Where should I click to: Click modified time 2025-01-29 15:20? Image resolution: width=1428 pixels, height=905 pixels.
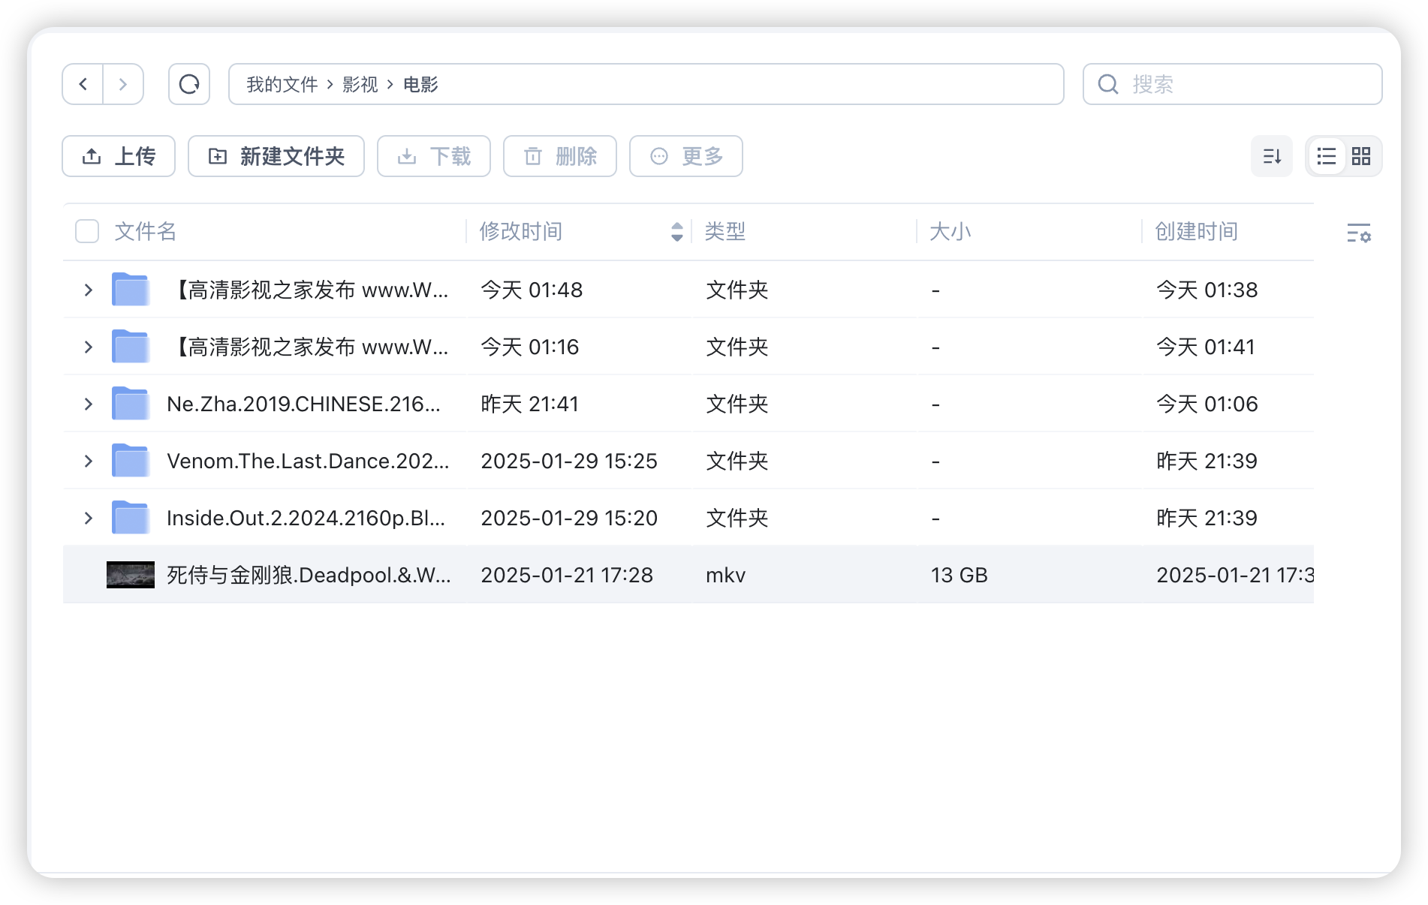point(569,518)
